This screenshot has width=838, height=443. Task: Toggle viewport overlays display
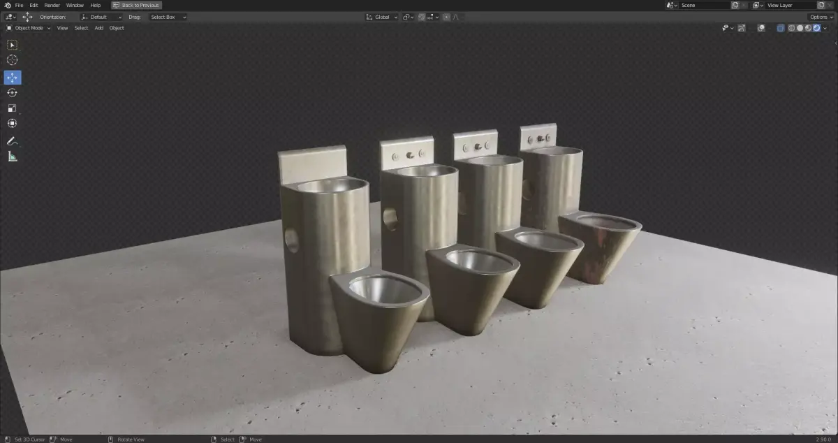[761, 28]
